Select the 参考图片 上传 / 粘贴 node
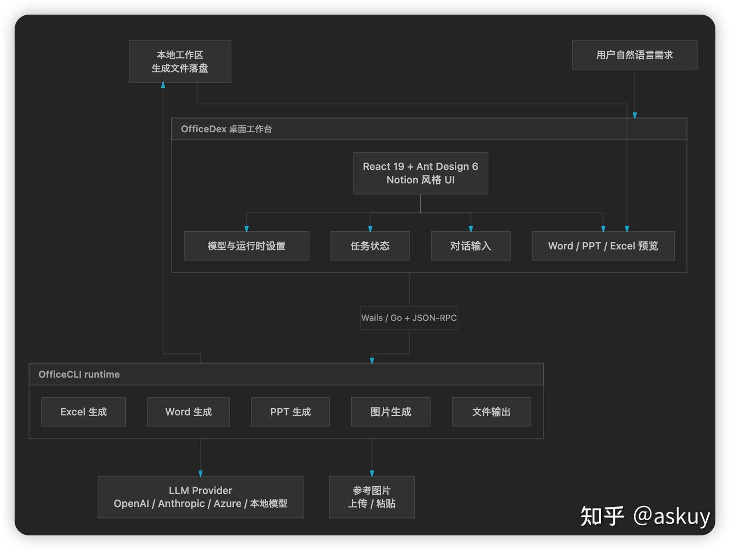Image resolution: width=730 pixels, height=550 pixels. coord(372,497)
